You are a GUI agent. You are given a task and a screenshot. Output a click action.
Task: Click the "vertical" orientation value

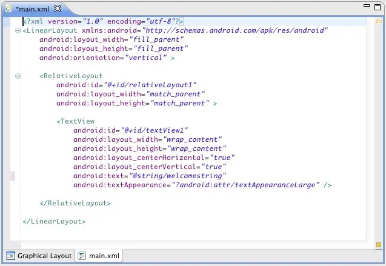point(146,58)
